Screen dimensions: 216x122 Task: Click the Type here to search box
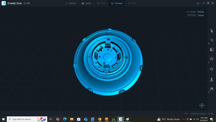[27, 119]
